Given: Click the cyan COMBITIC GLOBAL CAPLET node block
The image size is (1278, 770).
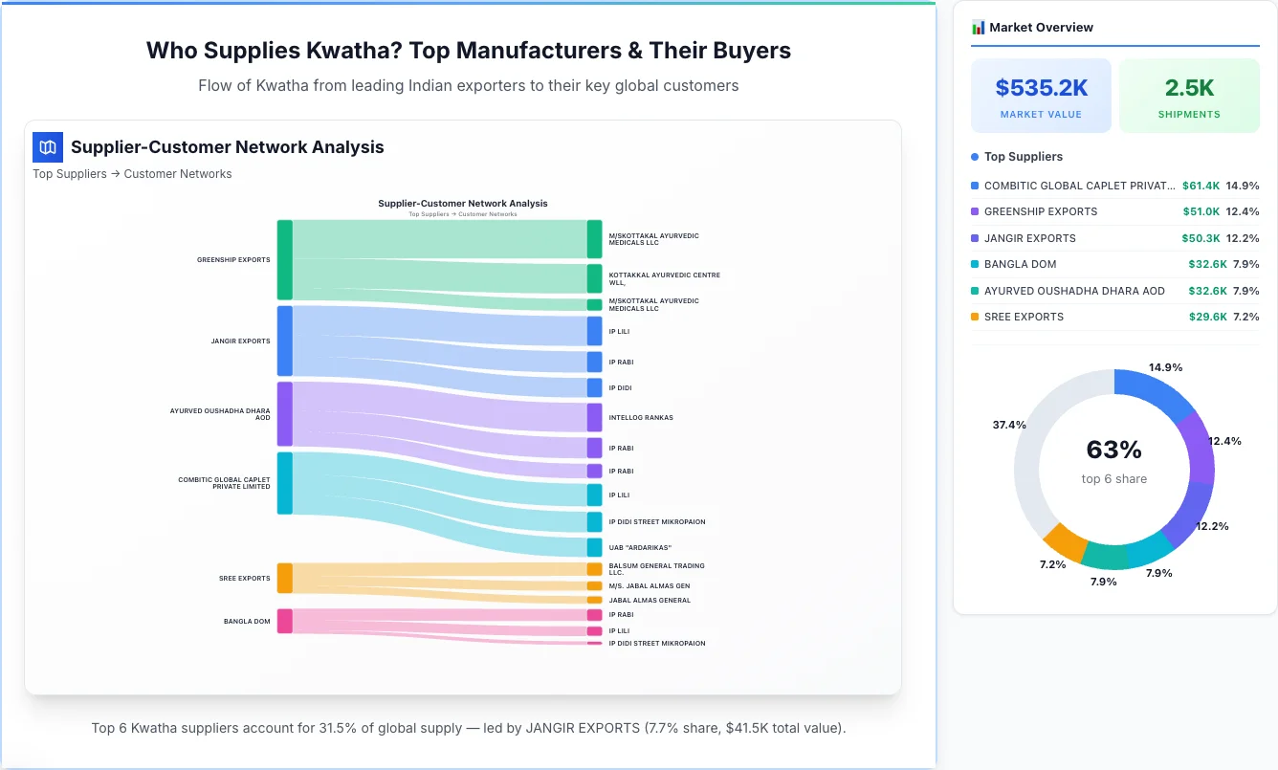Looking at the screenshot, I should pos(284,485).
